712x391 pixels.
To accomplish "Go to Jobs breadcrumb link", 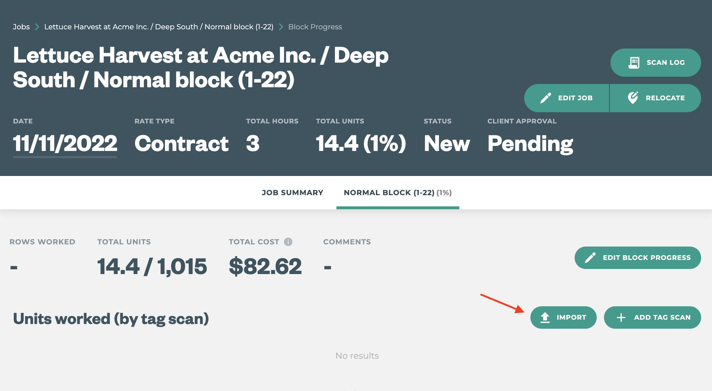I will pyautogui.click(x=21, y=27).
